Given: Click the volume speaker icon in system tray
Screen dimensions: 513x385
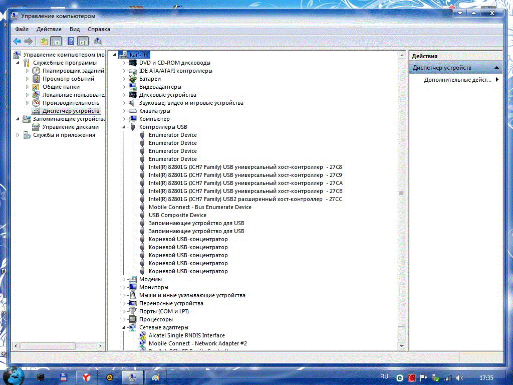Looking at the screenshot, I should 460,377.
